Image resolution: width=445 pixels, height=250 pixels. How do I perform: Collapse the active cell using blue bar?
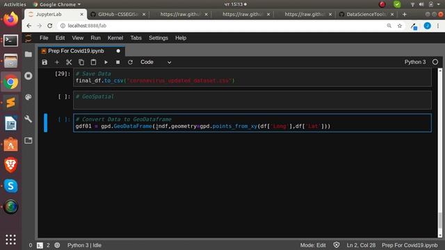pos(46,123)
